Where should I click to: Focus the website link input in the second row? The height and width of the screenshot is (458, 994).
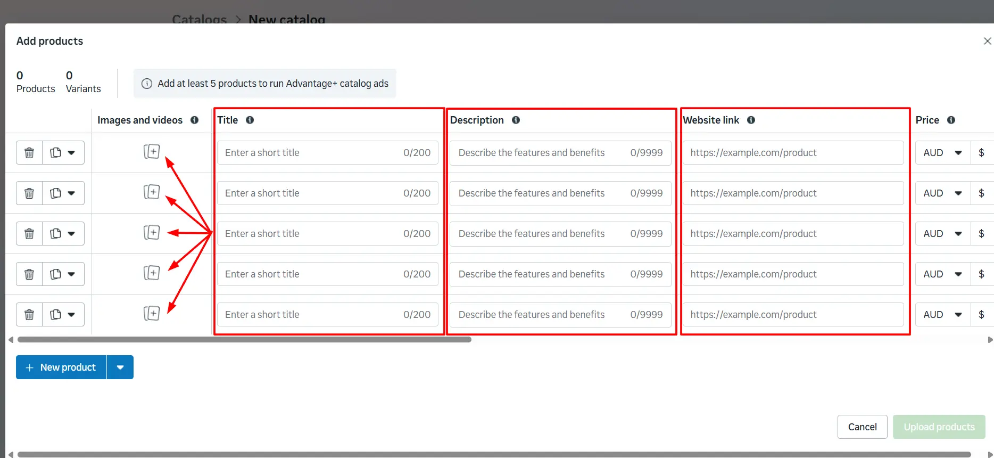[x=793, y=193]
